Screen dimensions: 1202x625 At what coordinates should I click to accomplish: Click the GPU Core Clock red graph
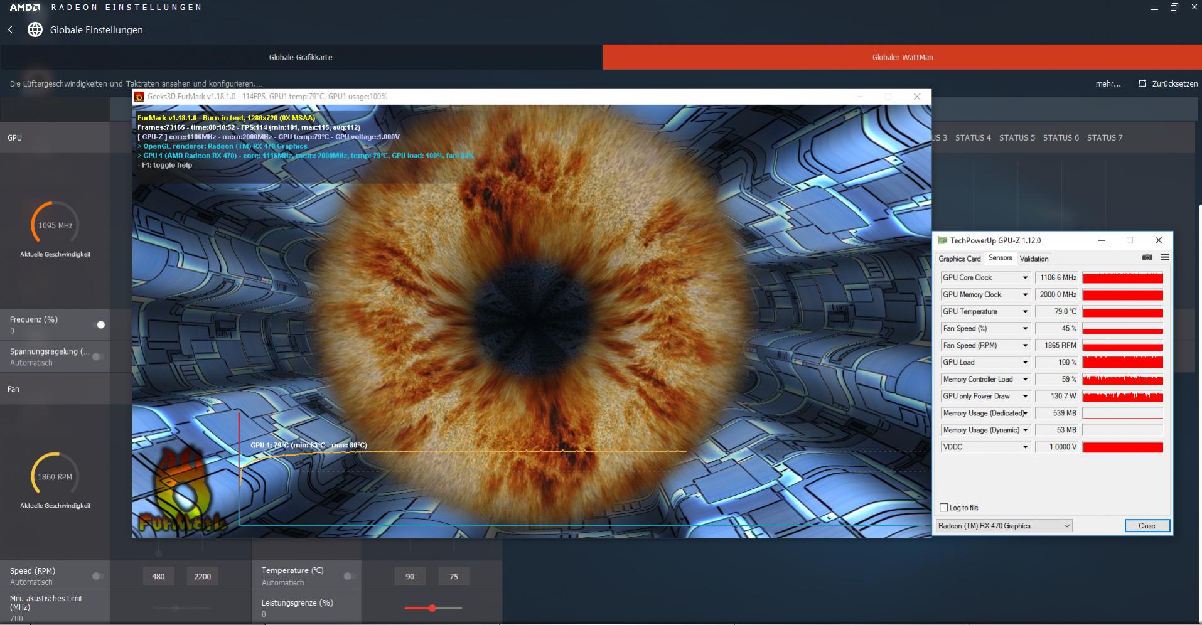tap(1123, 277)
